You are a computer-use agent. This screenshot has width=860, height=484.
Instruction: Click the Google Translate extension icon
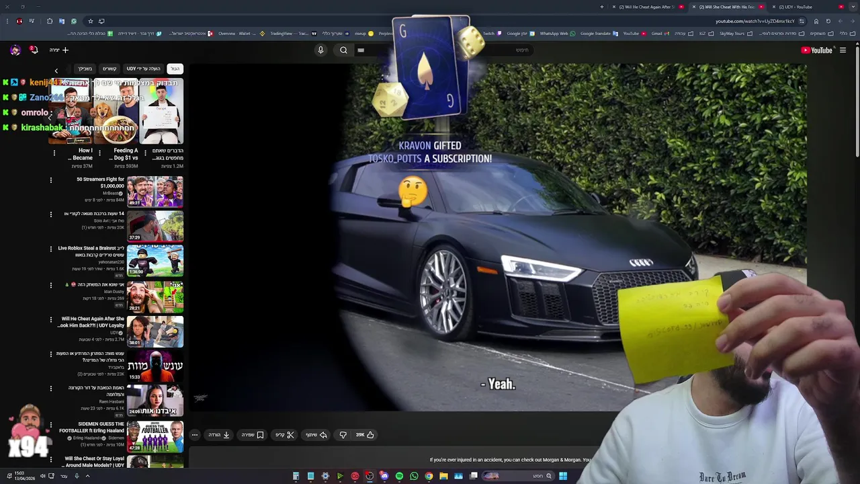pos(62,21)
